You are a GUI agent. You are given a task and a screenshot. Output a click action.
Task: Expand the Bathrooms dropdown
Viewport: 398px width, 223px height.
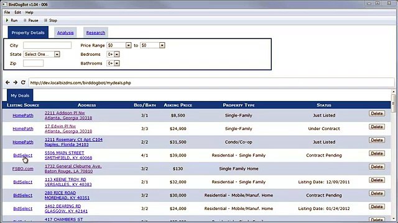pos(113,63)
